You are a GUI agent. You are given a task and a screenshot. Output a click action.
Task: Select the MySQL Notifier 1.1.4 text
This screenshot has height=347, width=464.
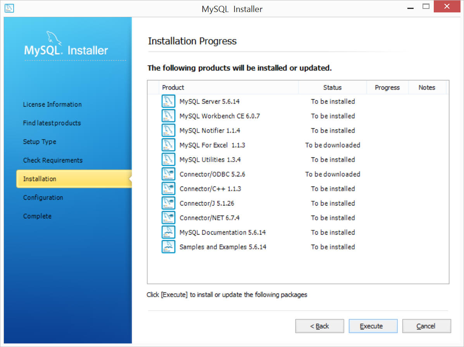point(210,131)
